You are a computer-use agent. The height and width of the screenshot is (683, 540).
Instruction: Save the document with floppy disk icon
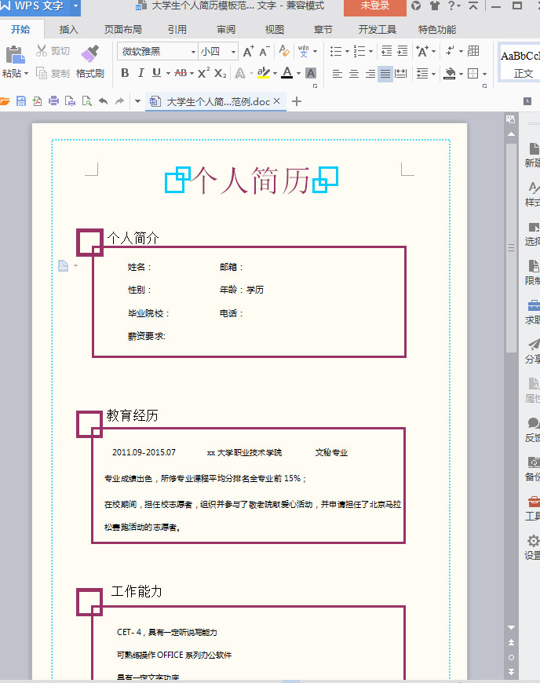21,101
